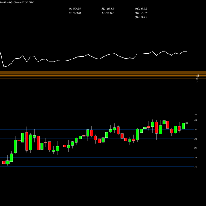Image resolution: width=206 pixels, height=206 pixels.
Task: Click the price axis label 36
Action: click(196, 129)
